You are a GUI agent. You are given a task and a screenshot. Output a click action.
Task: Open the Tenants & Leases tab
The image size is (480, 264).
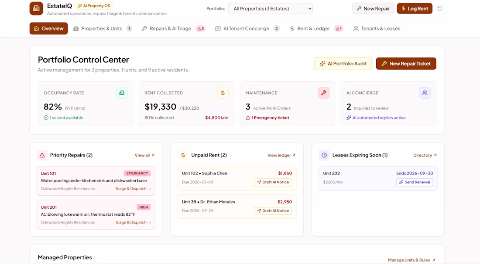point(377,28)
